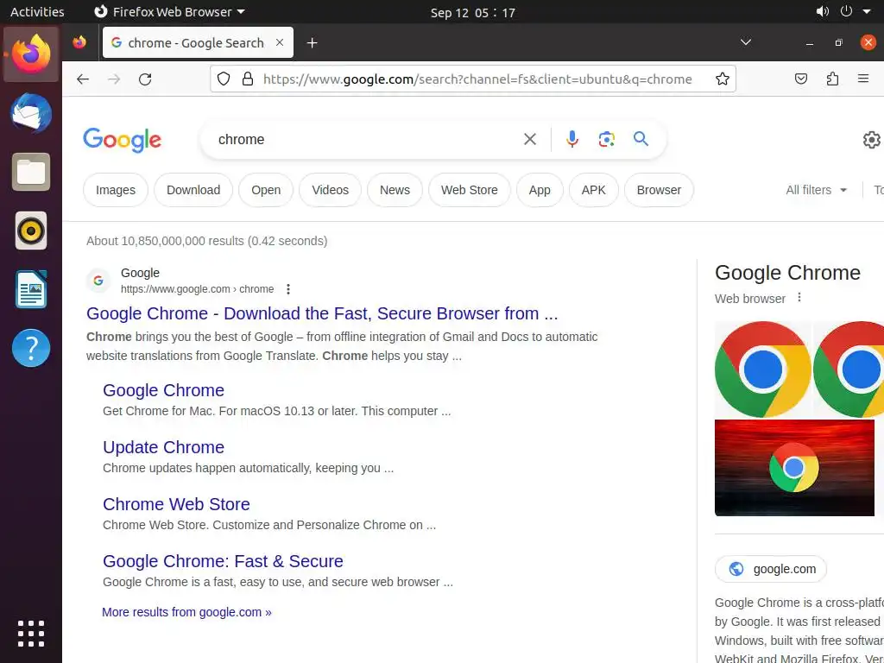Image resolution: width=884 pixels, height=663 pixels.
Task: Select the App filter chip
Action: (540, 190)
